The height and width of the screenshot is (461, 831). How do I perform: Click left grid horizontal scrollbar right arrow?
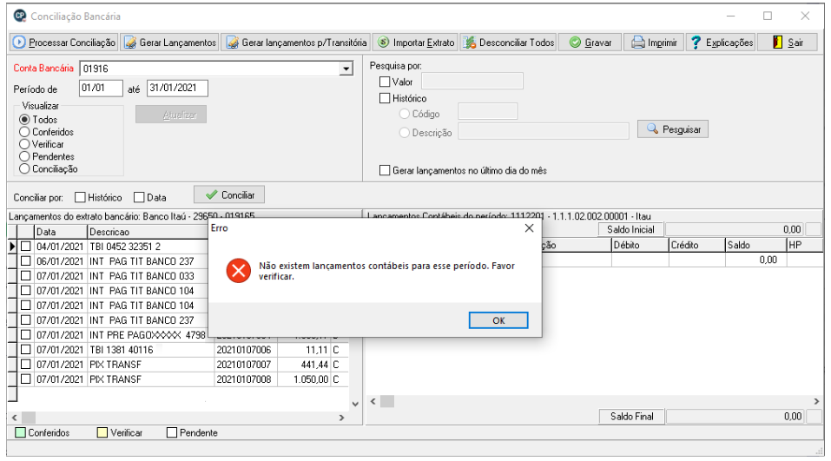point(342,418)
